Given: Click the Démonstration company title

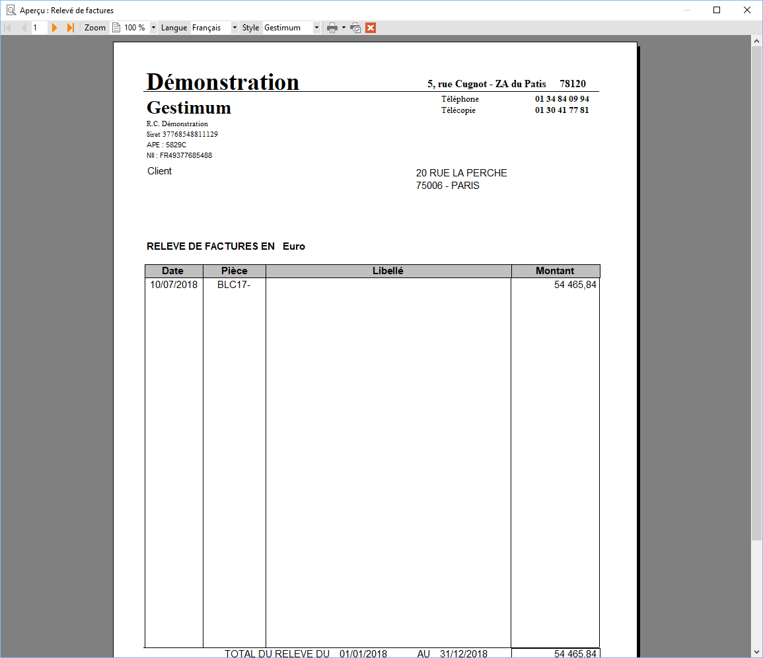Looking at the screenshot, I should [x=223, y=81].
